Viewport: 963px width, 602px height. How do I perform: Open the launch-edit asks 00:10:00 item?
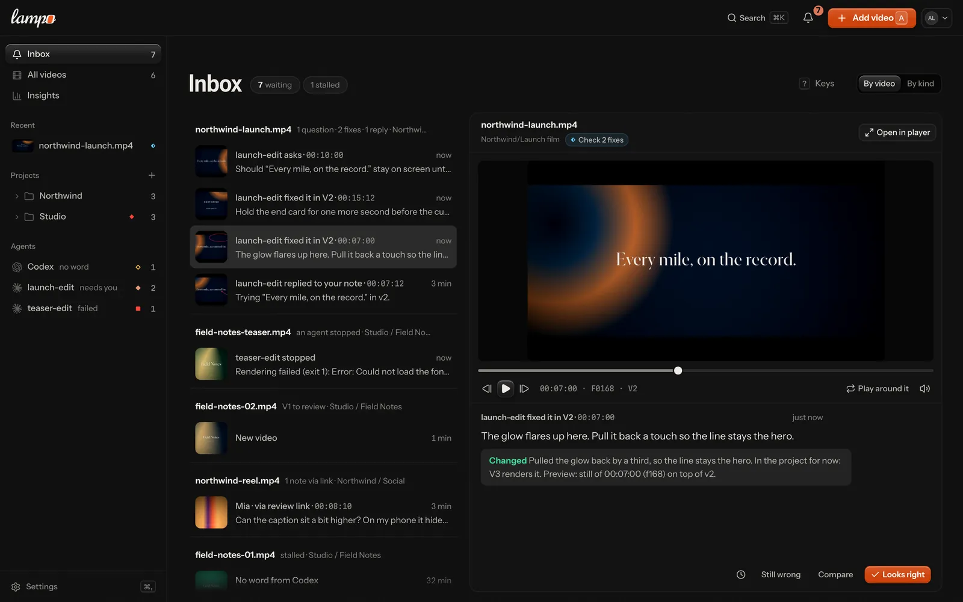[x=323, y=162]
